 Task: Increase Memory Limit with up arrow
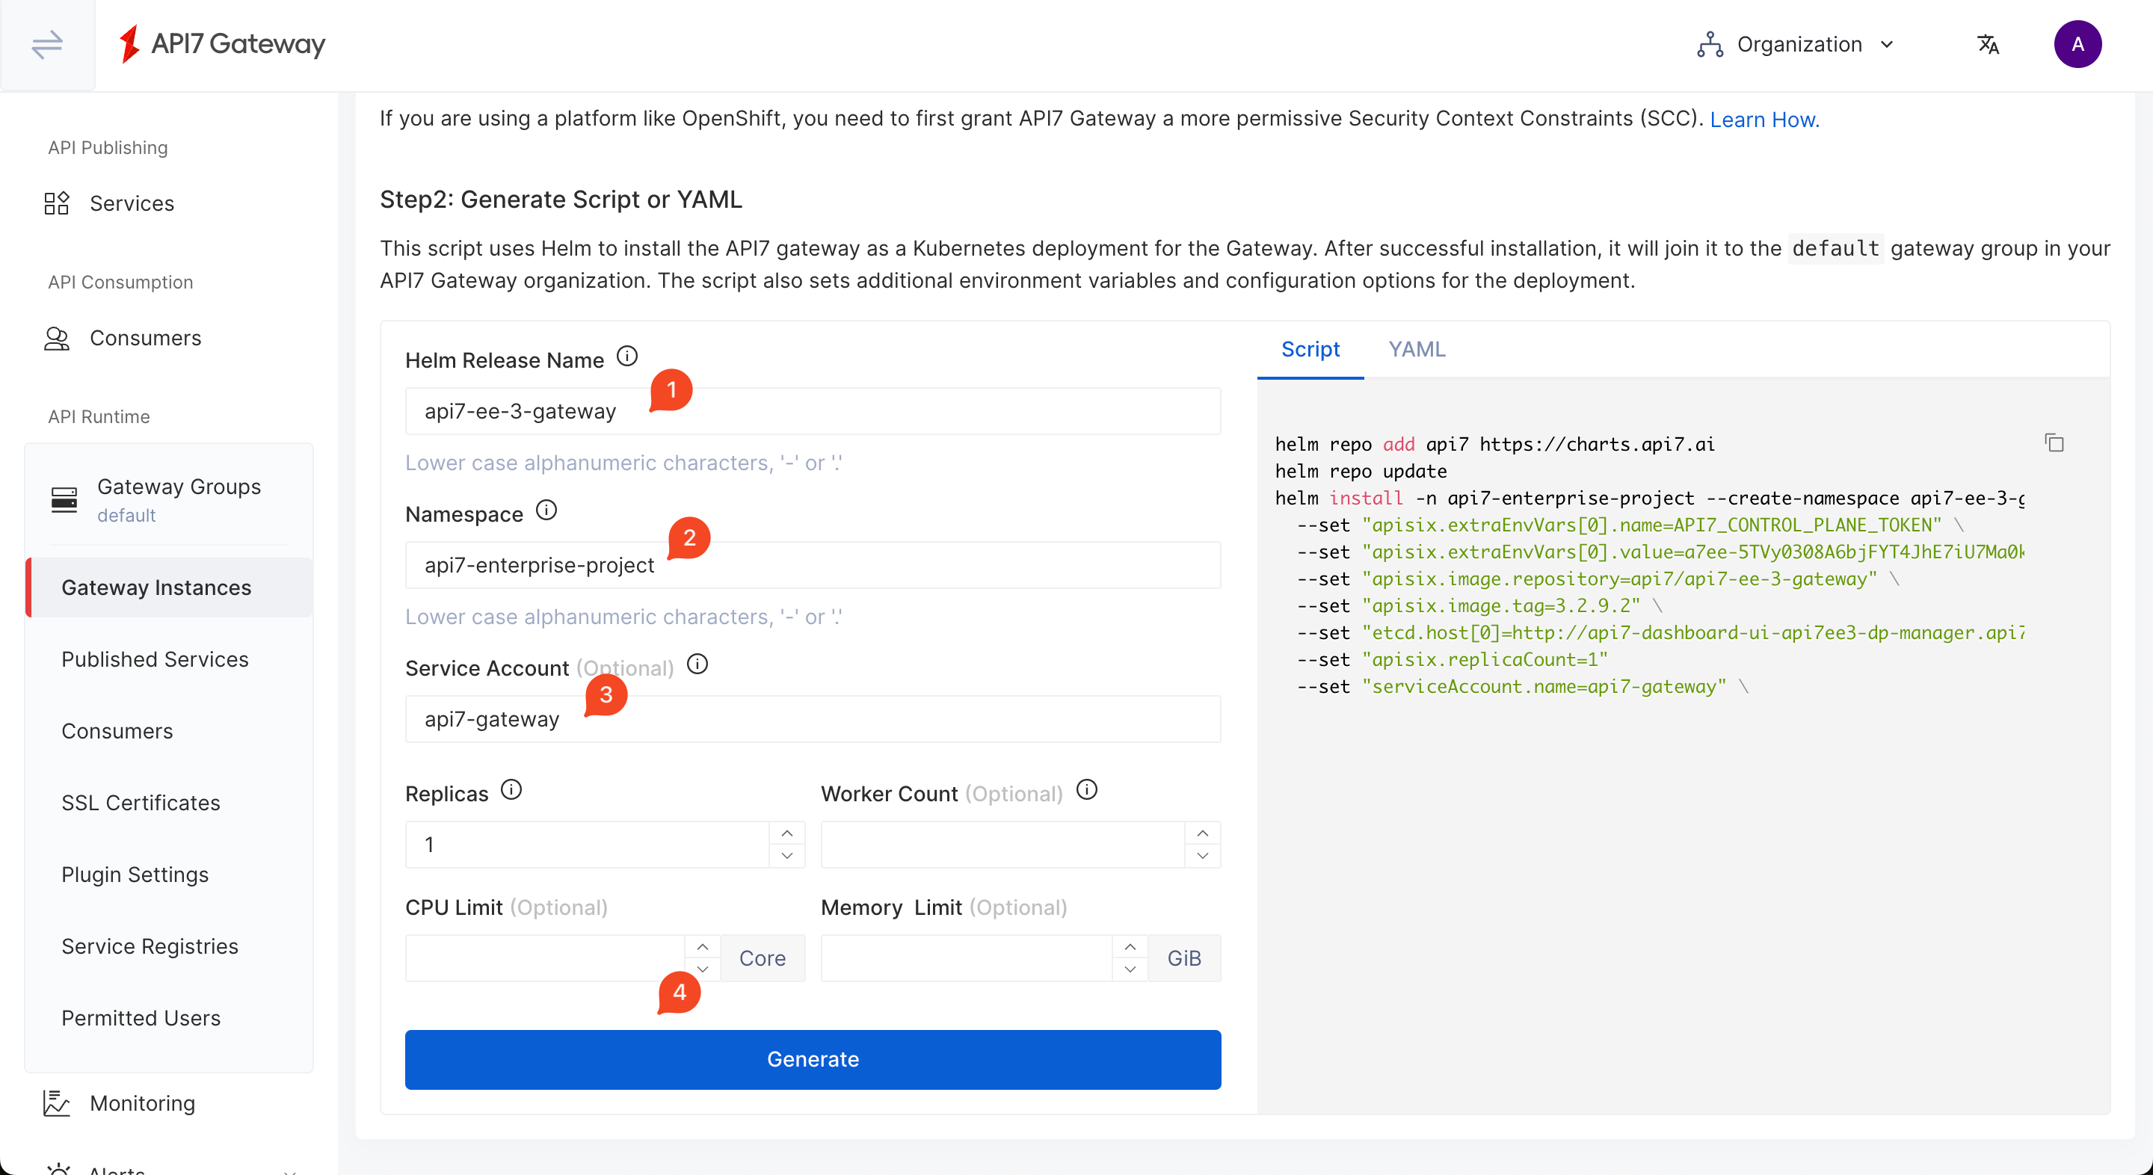(1130, 947)
